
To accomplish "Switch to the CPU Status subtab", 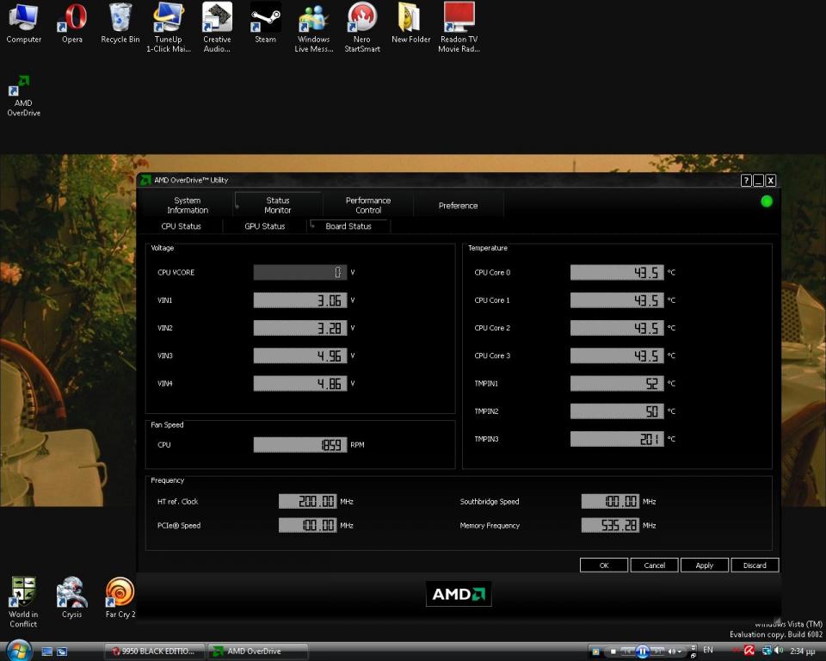I will pyautogui.click(x=181, y=226).
